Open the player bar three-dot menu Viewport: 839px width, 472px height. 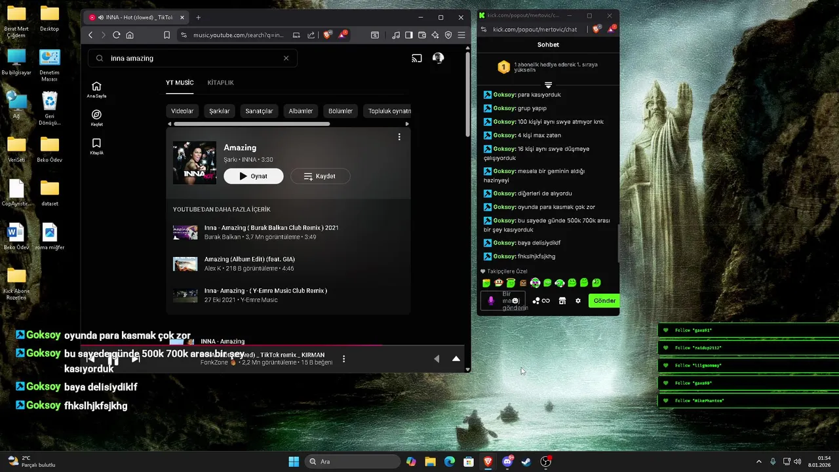tap(343, 359)
